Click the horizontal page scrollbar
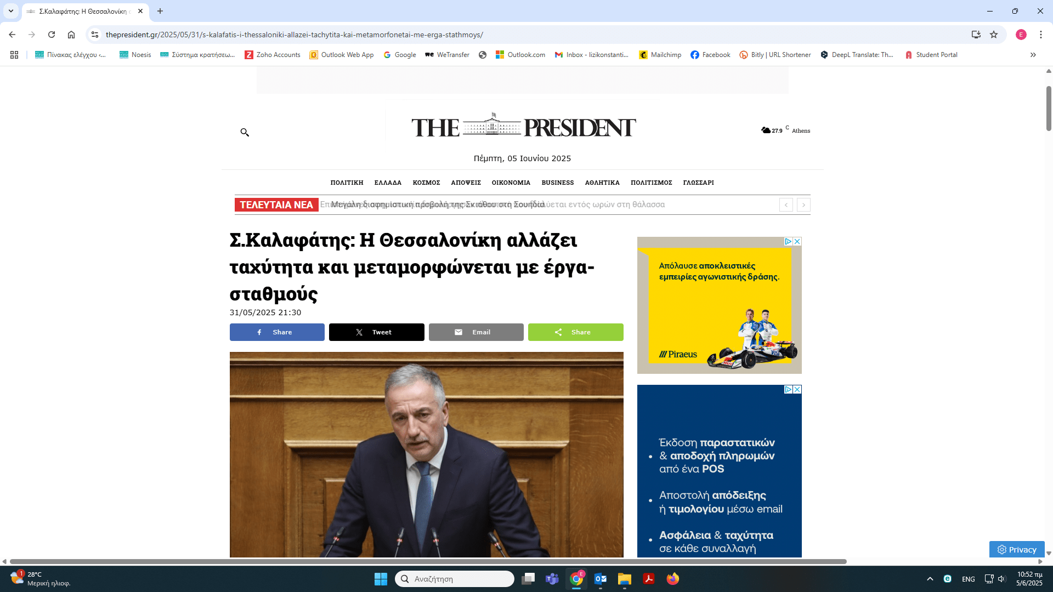 click(x=428, y=561)
